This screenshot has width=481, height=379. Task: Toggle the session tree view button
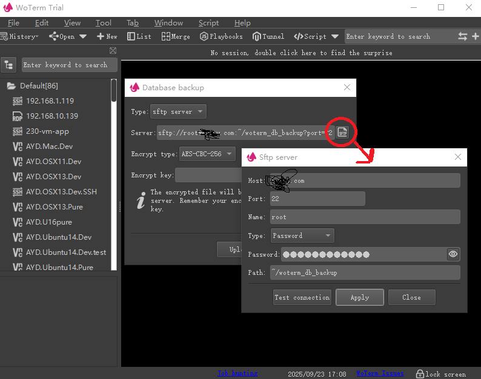pos(9,65)
